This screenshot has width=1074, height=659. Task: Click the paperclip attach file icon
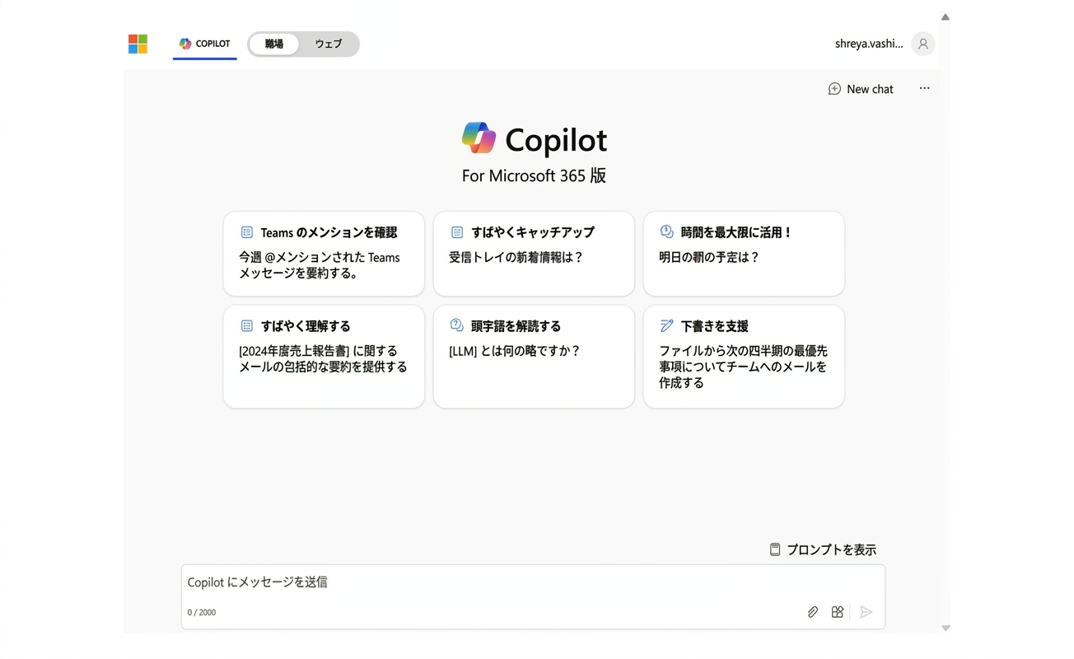pos(812,612)
